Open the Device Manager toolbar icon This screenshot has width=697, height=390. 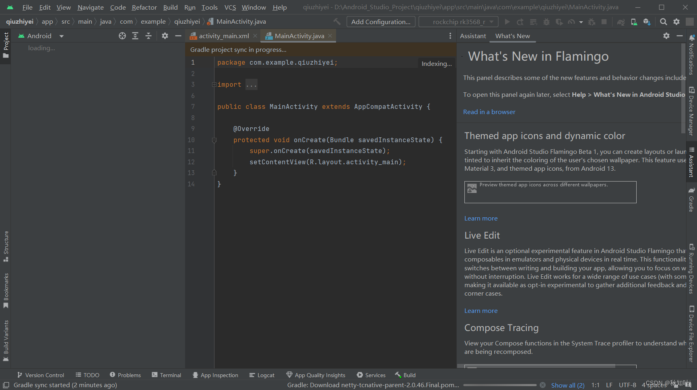(x=634, y=22)
